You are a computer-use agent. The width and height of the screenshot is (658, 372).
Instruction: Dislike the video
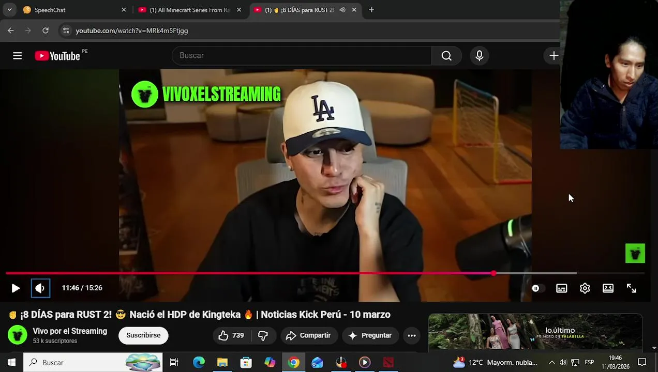(263, 335)
